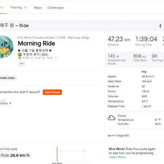Screen dimensions: 164x164
Task: Click the 96 training load value
Action: (x=155, y=56)
